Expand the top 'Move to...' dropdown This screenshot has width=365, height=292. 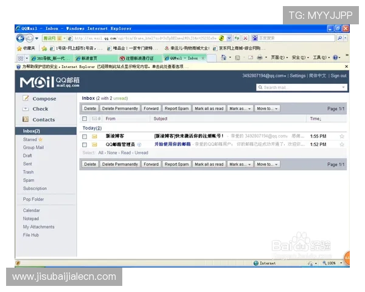point(266,108)
